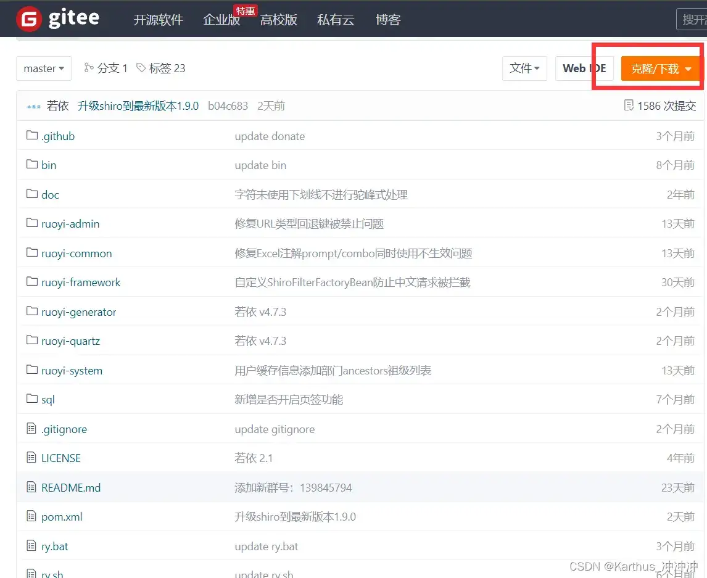Viewport: 707px width, 578px height.
Task: Click the search input box in header
Action: (x=692, y=19)
